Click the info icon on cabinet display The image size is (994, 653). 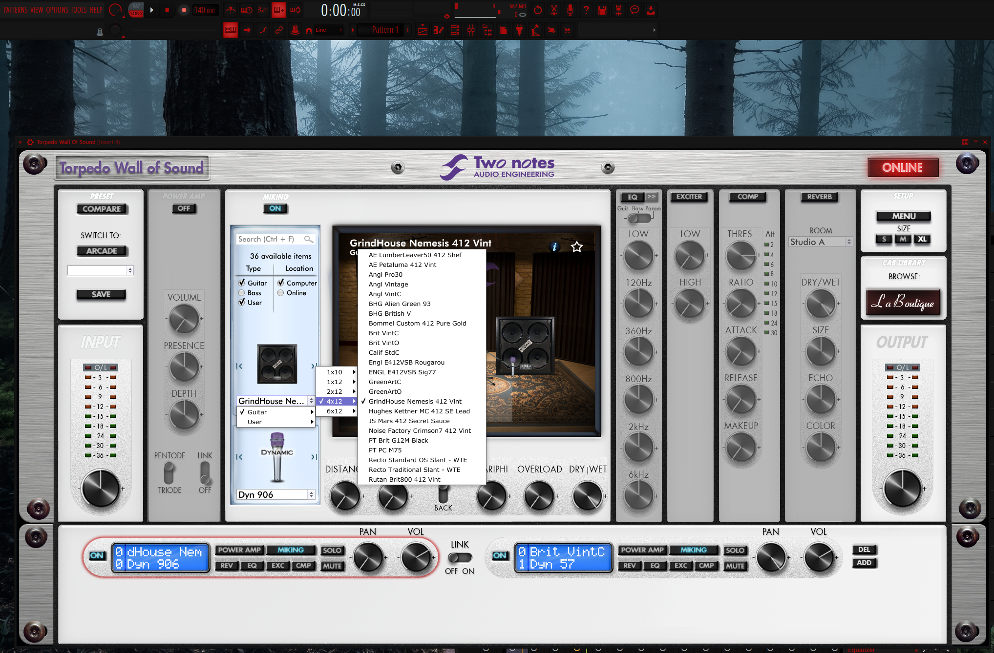554,247
